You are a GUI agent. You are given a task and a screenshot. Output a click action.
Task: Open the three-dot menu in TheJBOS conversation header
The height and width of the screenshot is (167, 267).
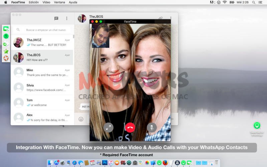171,18
